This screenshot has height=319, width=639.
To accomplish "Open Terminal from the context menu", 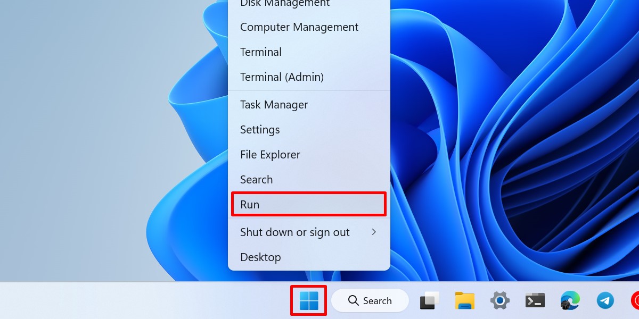I will click(x=260, y=52).
